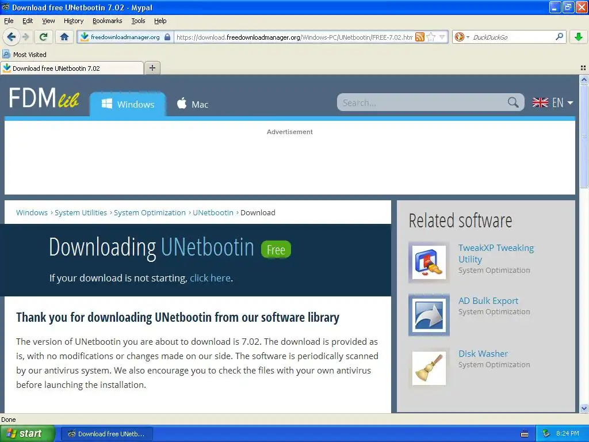Viewport: 589px width, 442px height.
Task: Click the TweakXP Tweaking Utility icon
Action: (x=429, y=262)
